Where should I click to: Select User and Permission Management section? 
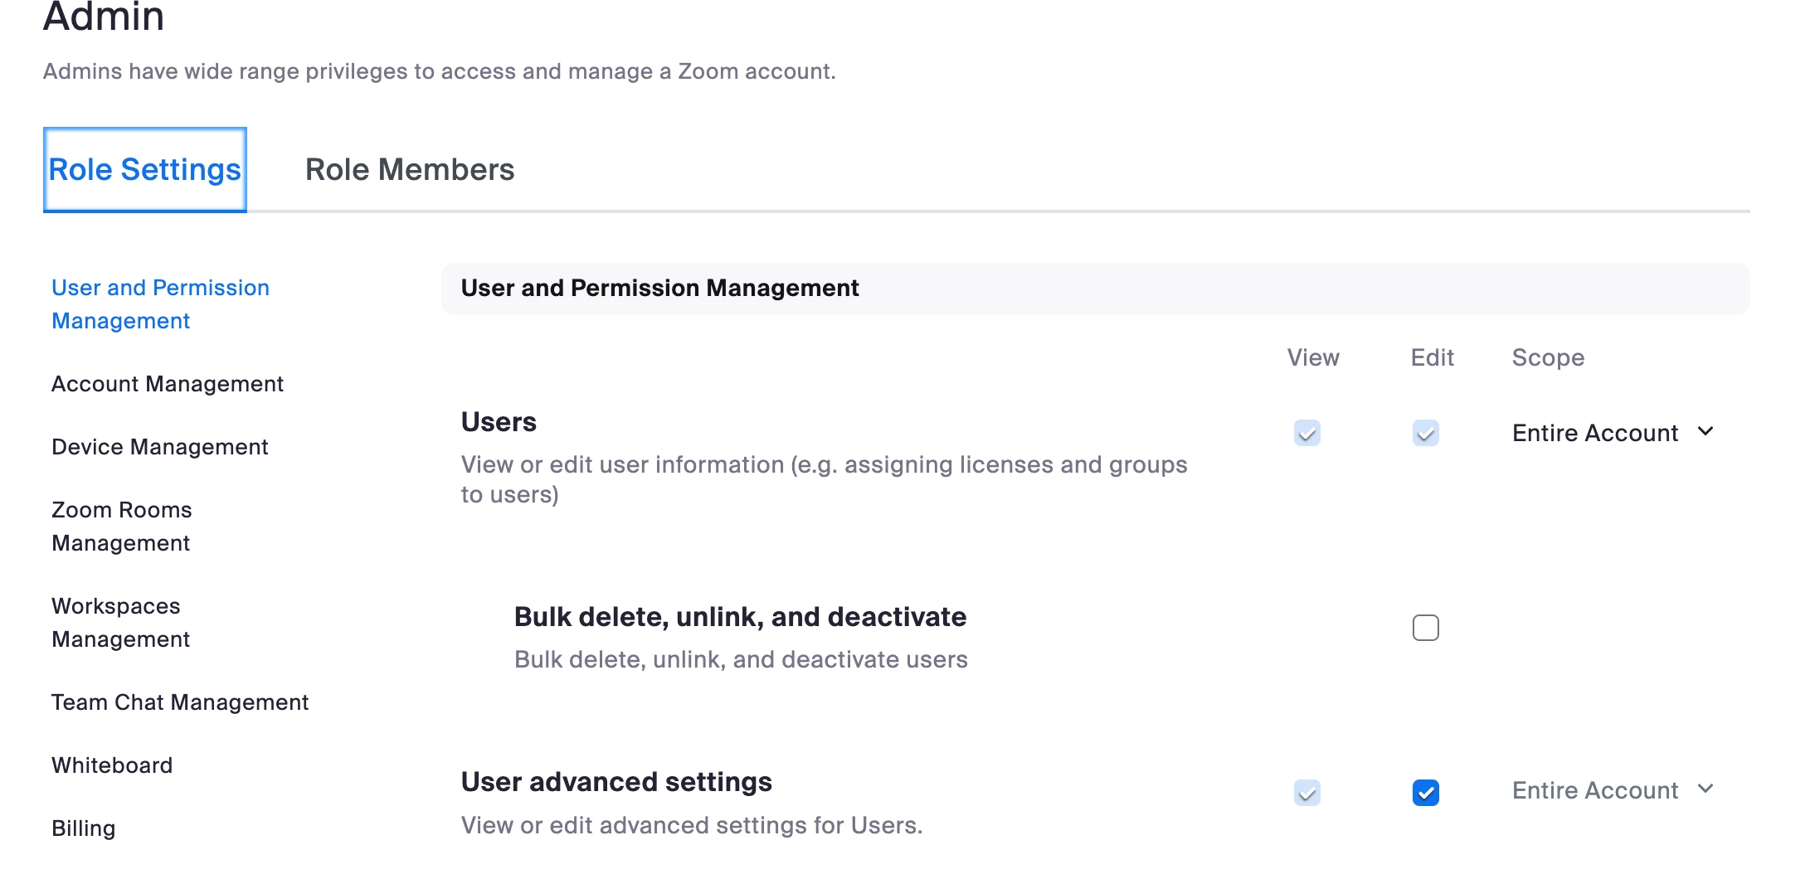pos(160,304)
